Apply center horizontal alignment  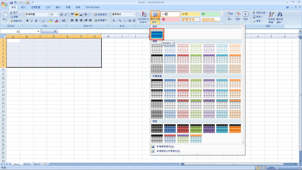[76, 20]
